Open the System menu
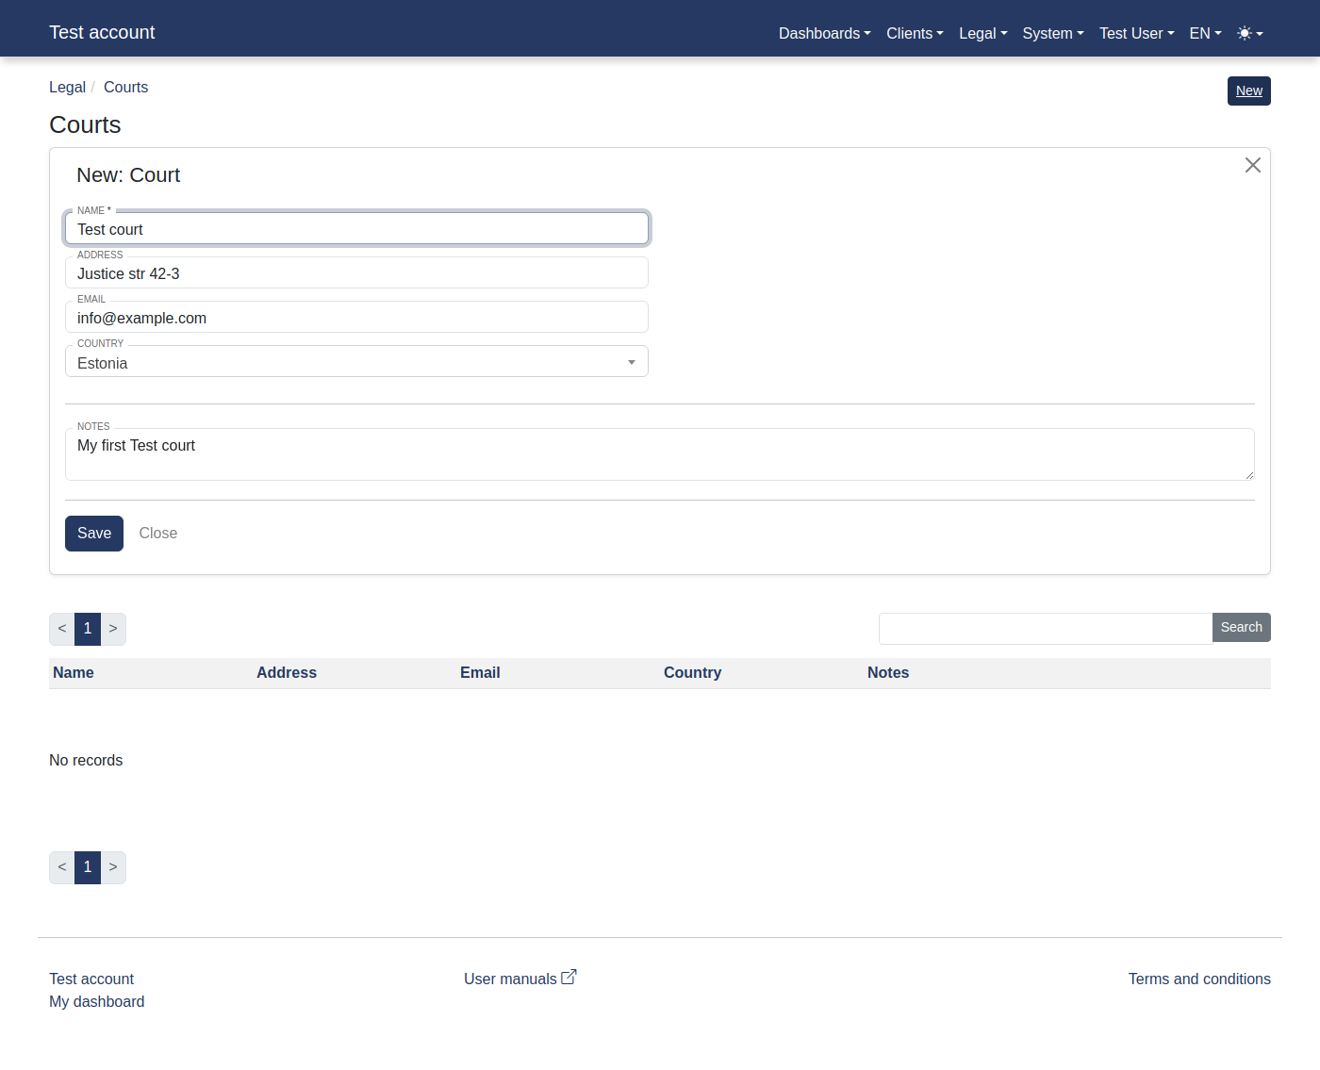The height and width of the screenshot is (1070, 1320). [x=1052, y=33]
